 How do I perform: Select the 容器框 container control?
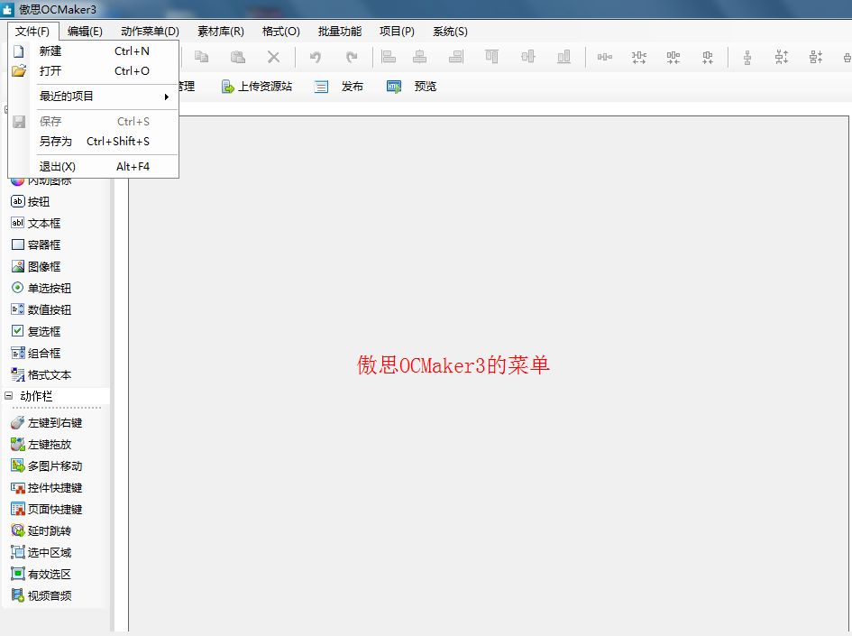[x=36, y=245]
